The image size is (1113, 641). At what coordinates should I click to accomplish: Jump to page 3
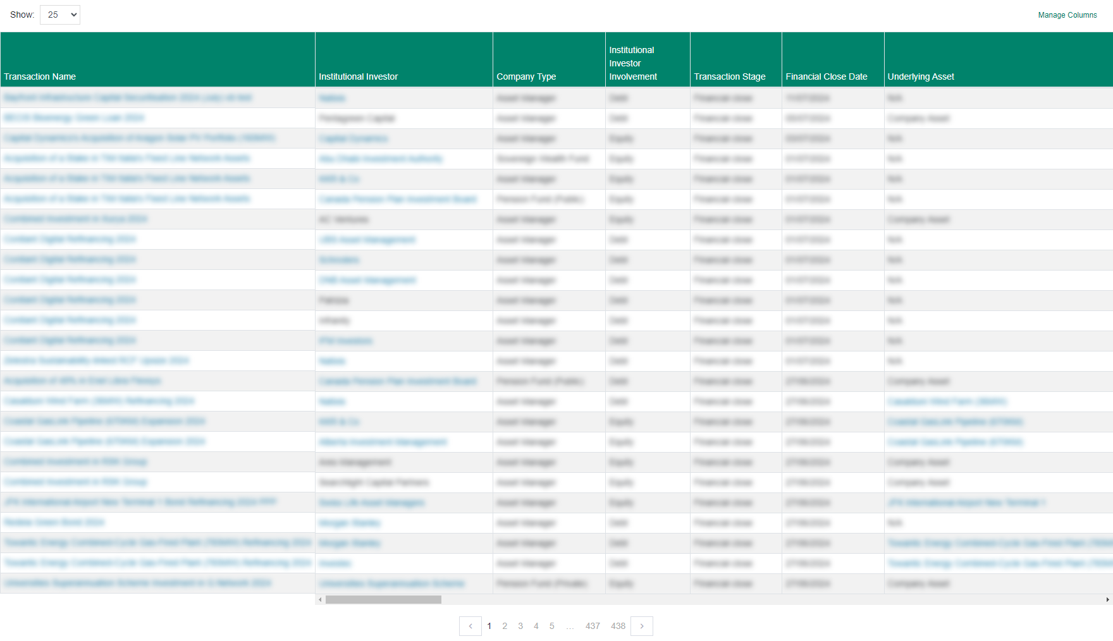click(520, 626)
